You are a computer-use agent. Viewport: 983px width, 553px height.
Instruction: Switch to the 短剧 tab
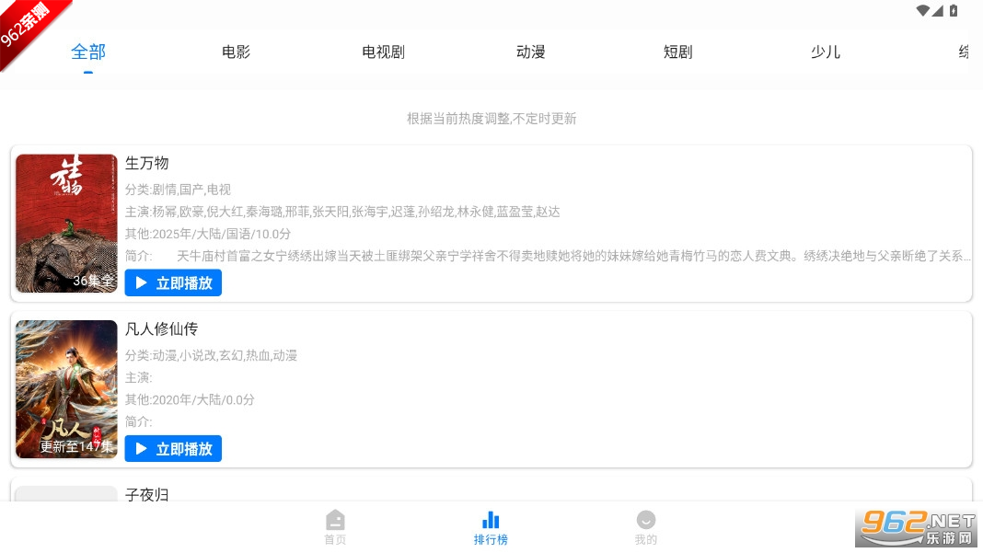point(677,52)
